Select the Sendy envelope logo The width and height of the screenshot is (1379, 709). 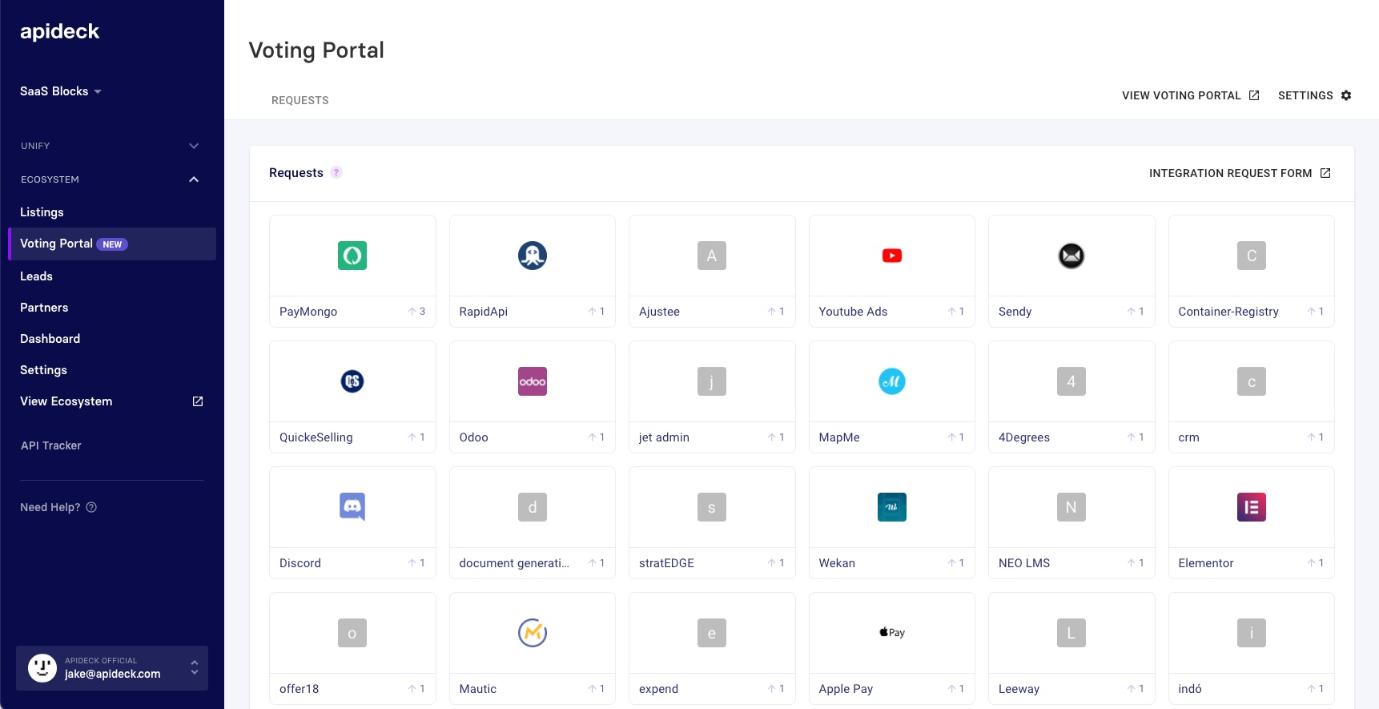point(1071,256)
